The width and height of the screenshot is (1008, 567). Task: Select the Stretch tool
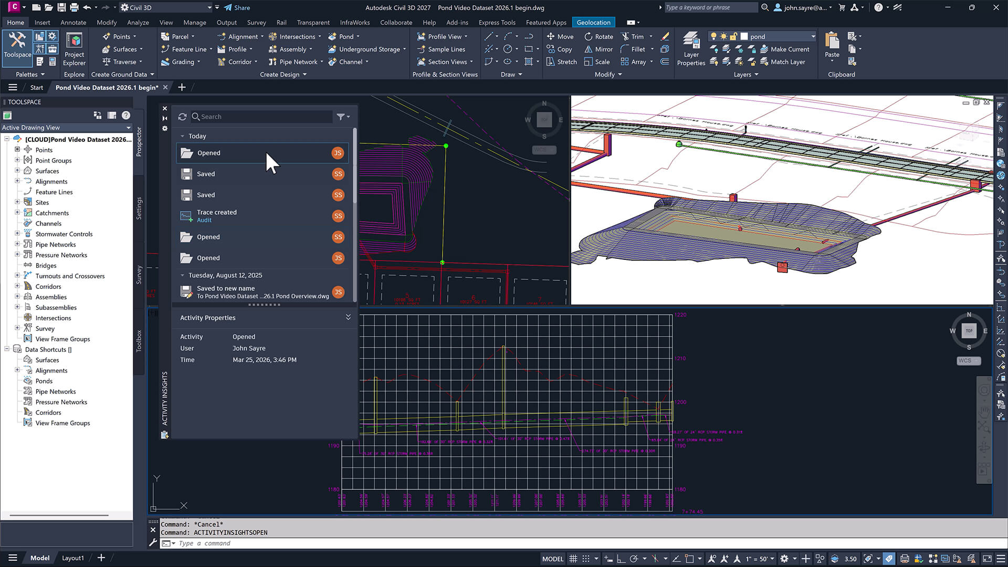point(561,61)
